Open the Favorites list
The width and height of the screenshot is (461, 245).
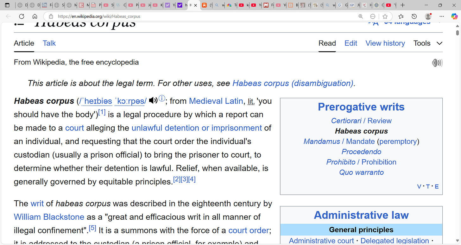(x=401, y=16)
